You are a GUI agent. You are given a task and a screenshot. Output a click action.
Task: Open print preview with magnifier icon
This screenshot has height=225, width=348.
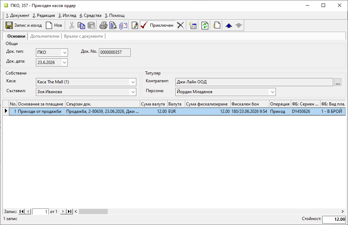[113, 25]
